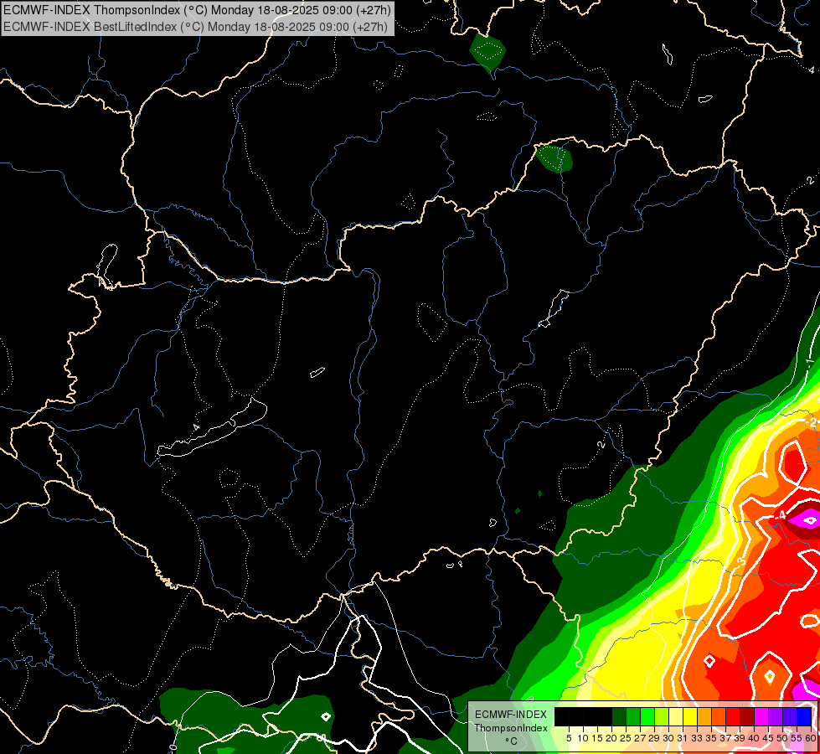
Task: Select the indigo 50–55 legend swatch
Action: click(x=790, y=717)
